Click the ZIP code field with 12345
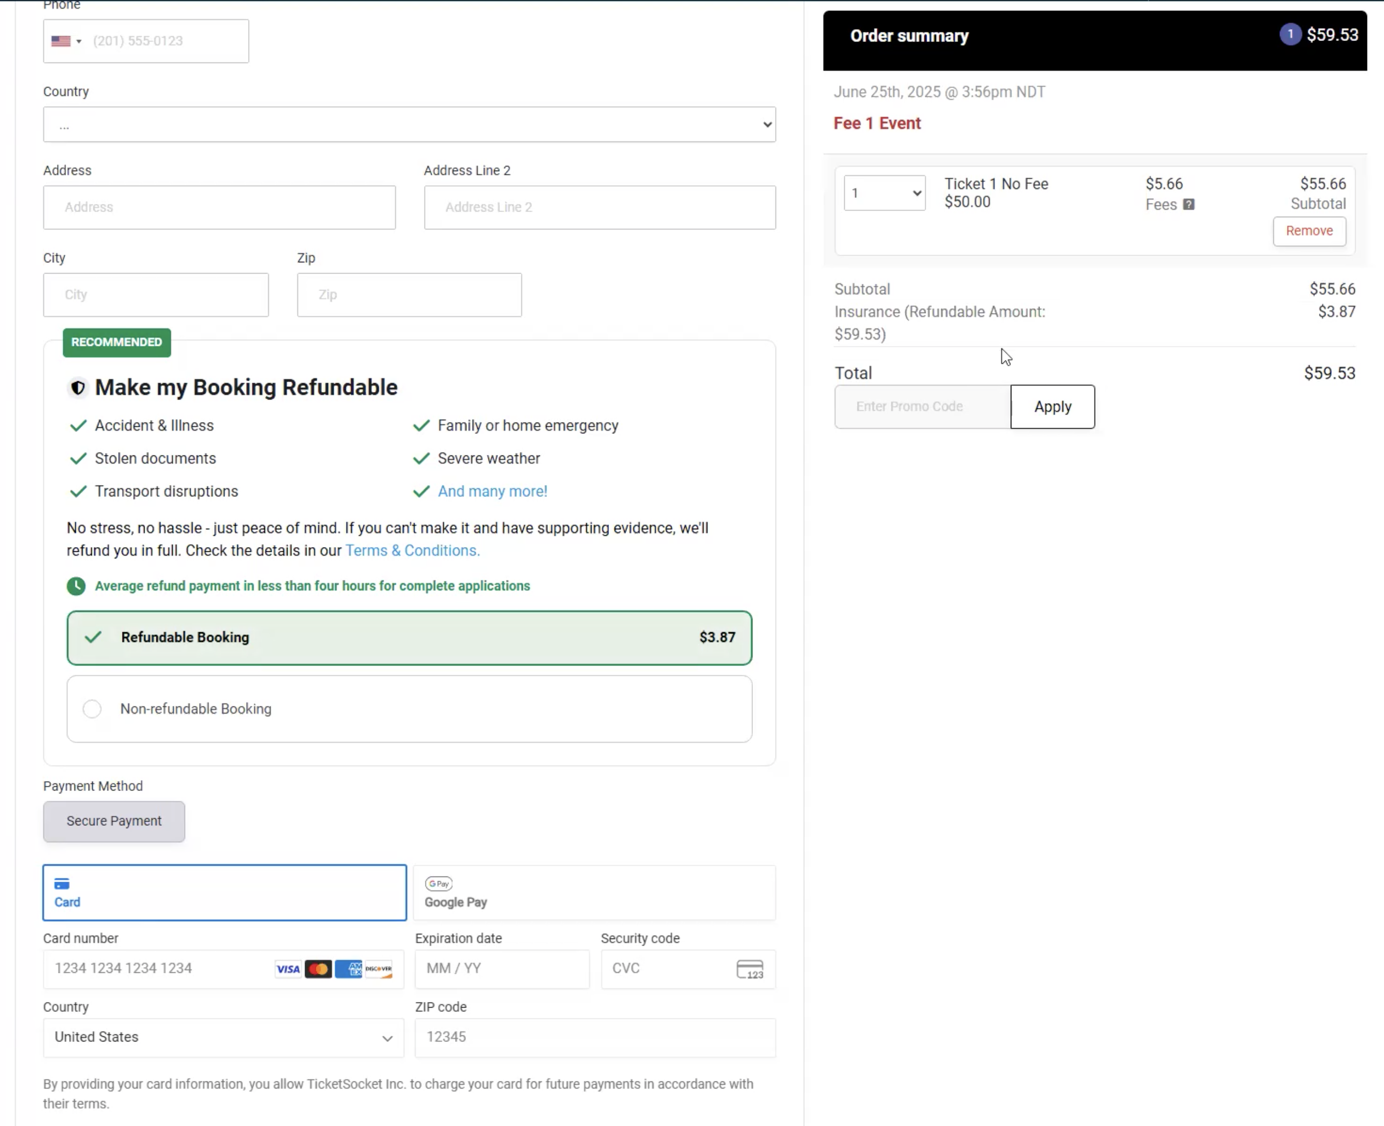 coord(595,1038)
